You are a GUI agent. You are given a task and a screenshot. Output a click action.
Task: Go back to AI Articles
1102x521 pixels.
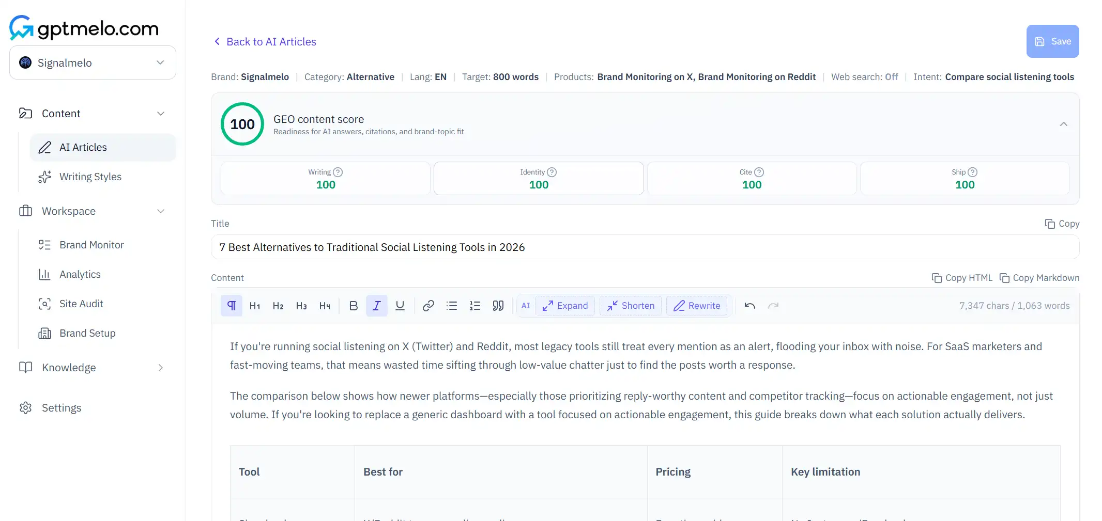pyautogui.click(x=265, y=42)
